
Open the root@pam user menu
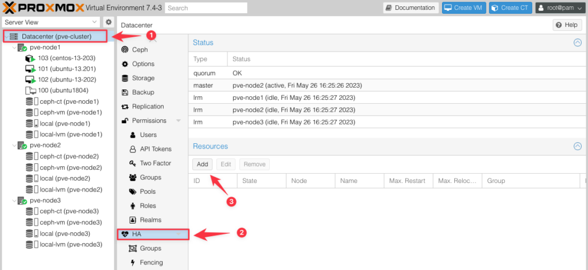click(x=560, y=7)
